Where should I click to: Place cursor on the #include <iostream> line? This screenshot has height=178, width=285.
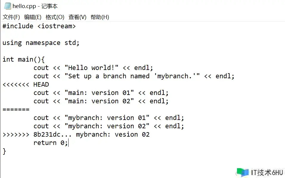pos(39,26)
